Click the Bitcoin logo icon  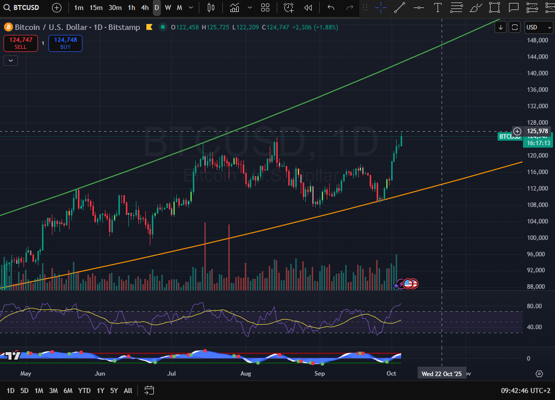click(x=8, y=27)
